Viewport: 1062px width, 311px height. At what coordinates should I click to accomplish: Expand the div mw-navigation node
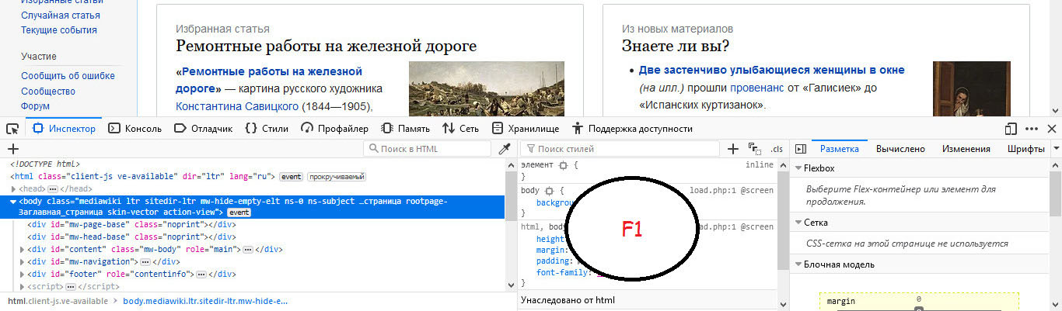(x=22, y=262)
